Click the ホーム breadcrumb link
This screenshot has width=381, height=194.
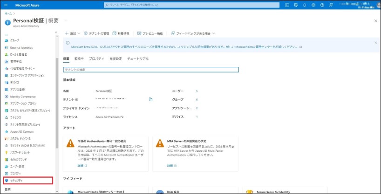coord(8,13)
